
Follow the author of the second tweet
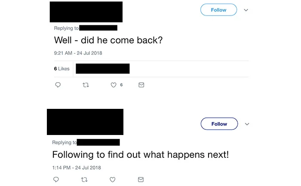point(219,124)
